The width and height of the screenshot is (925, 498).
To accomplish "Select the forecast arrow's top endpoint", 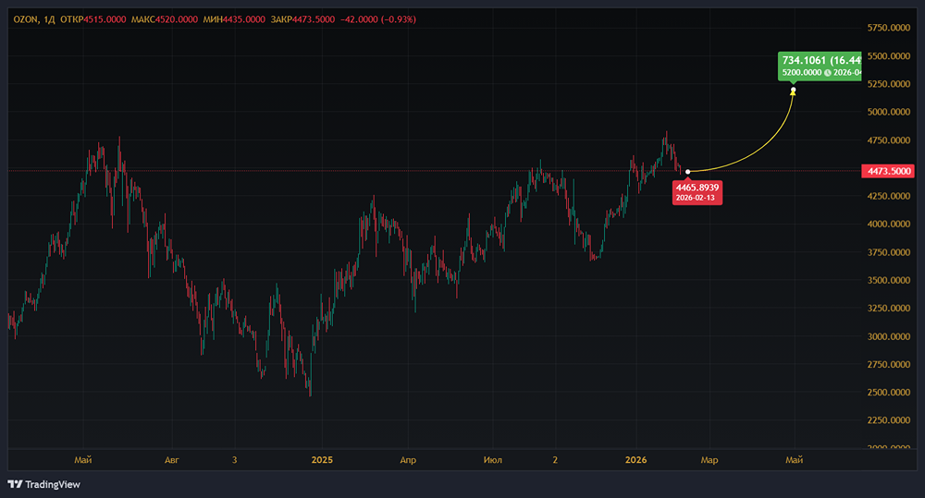I will 794,91.
